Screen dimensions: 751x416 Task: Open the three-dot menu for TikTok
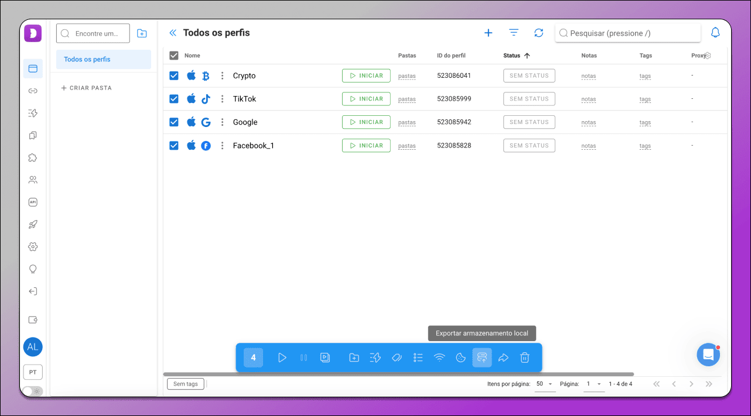tap(222, 99)
